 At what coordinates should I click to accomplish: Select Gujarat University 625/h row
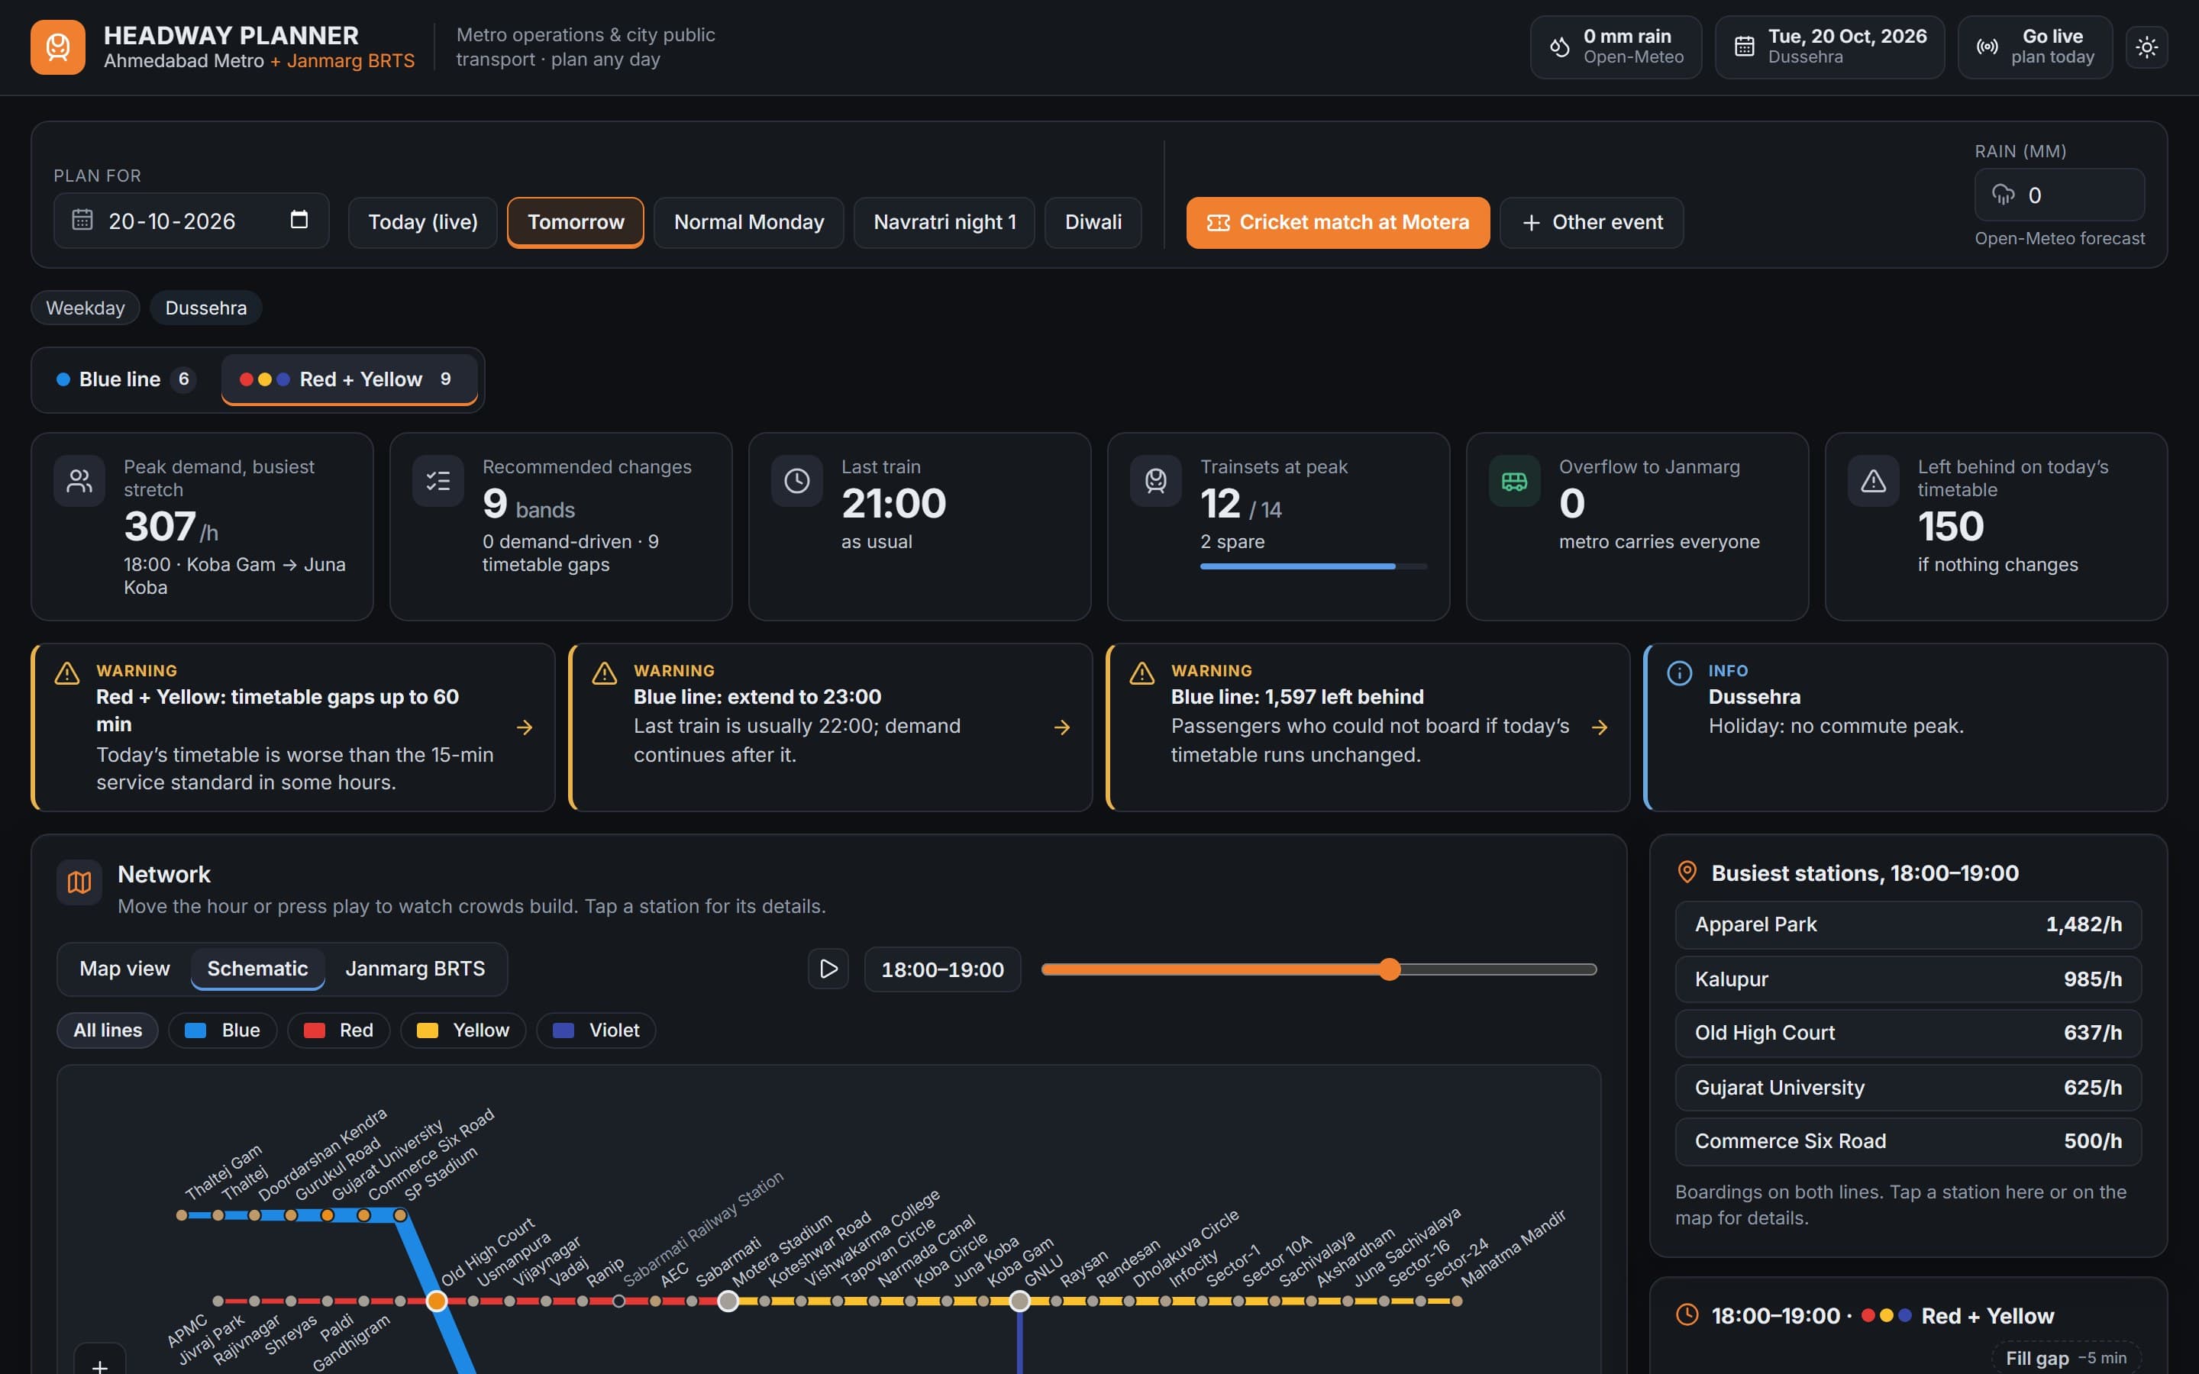coord(1908,1087)
